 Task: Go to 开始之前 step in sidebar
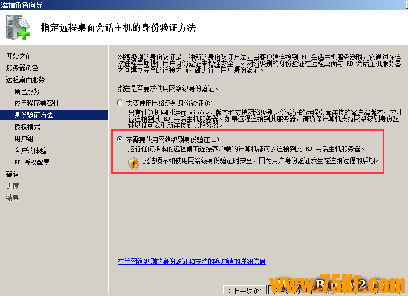pos(19,56)
